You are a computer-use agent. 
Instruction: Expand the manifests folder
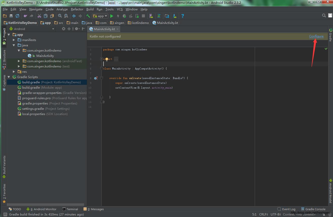14,40
